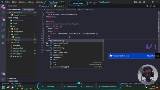Open index.js inside store folder

[x=17, y=37]
